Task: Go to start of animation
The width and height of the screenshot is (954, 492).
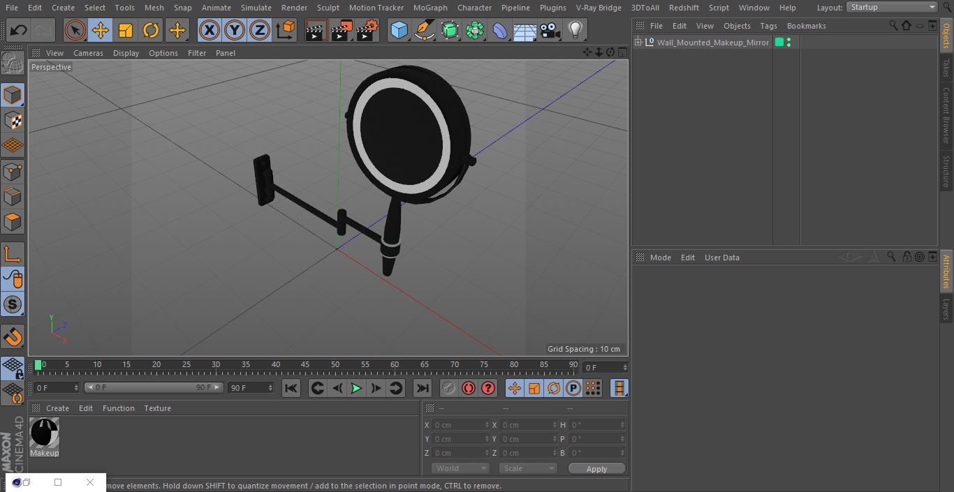Action: [291, 388]
